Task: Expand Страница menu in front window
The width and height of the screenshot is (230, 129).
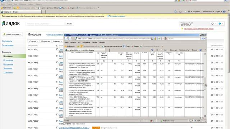Action: [174, 50]
